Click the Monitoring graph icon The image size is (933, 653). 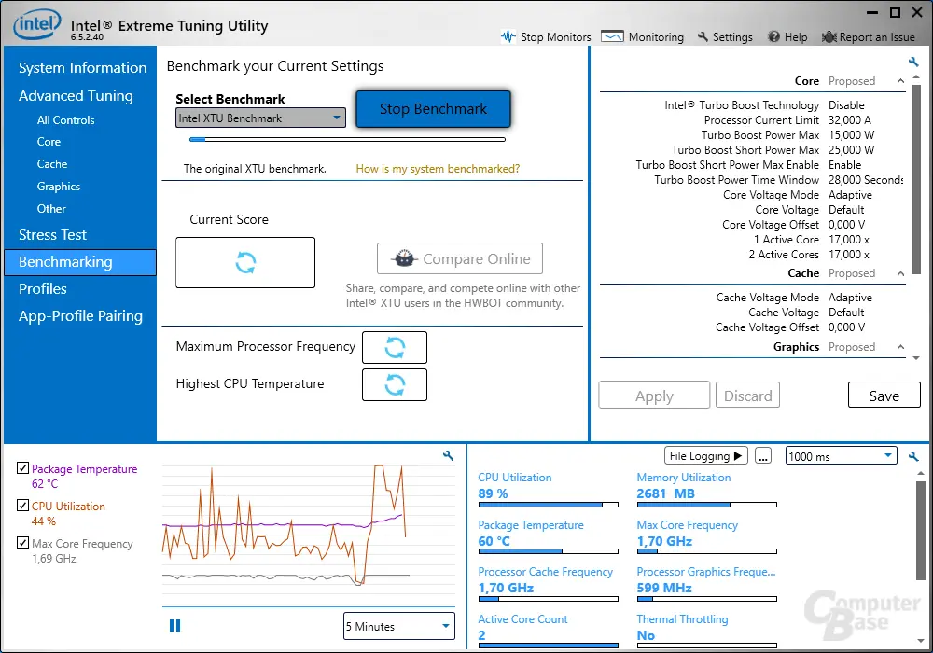tap(612, 36)
